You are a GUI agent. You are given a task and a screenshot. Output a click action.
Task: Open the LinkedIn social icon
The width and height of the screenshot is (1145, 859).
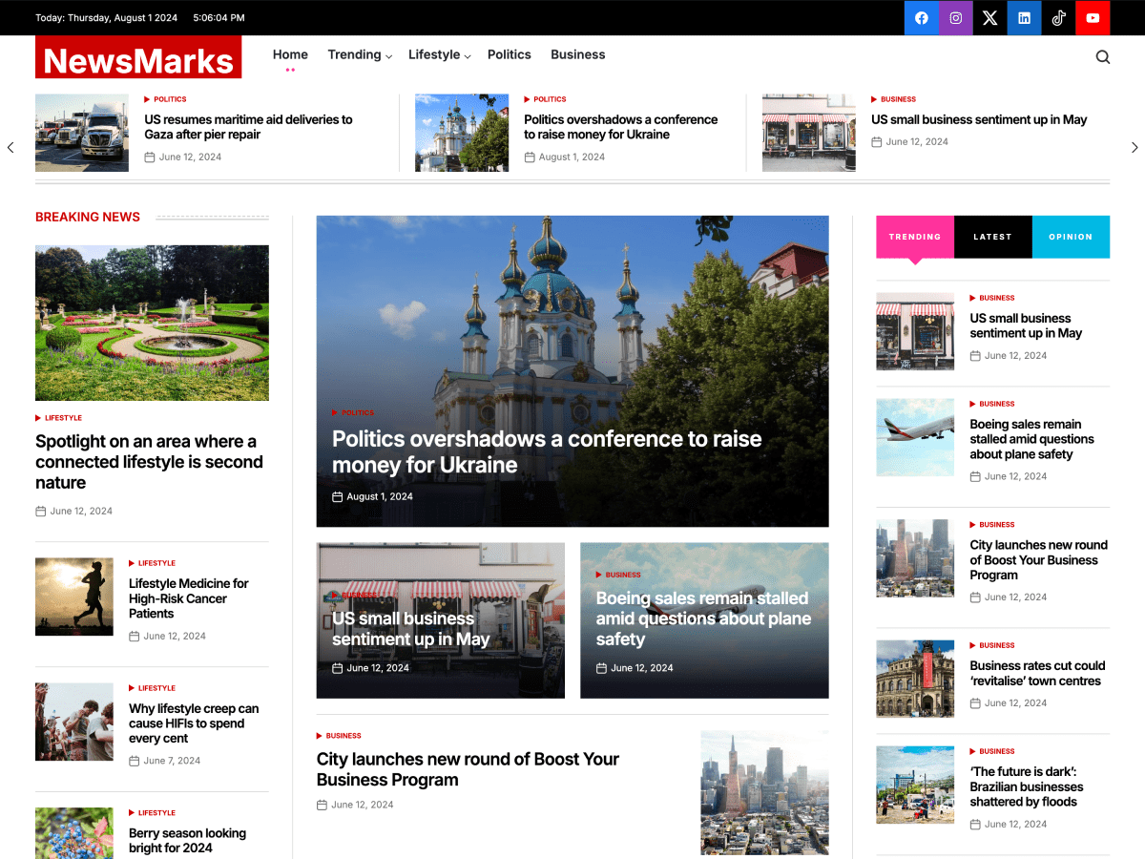[1024, 17]
